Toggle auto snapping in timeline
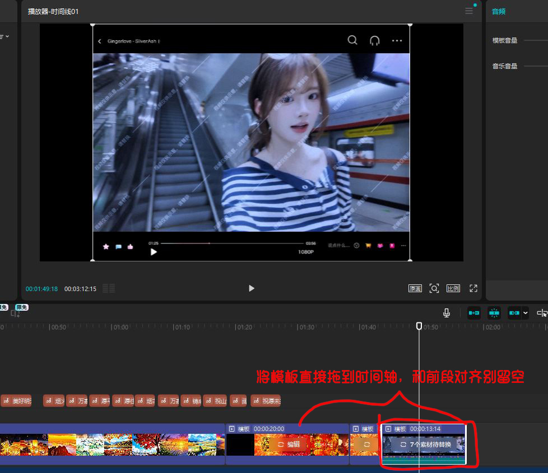548x473 pixels. pos(494,313)
